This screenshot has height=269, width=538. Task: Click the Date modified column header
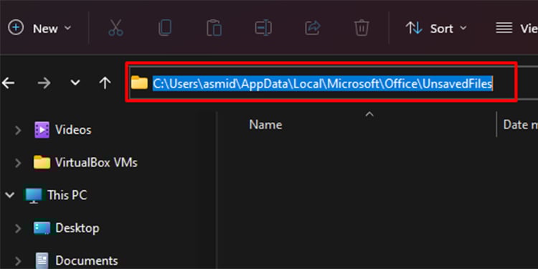tap(520, 125)
